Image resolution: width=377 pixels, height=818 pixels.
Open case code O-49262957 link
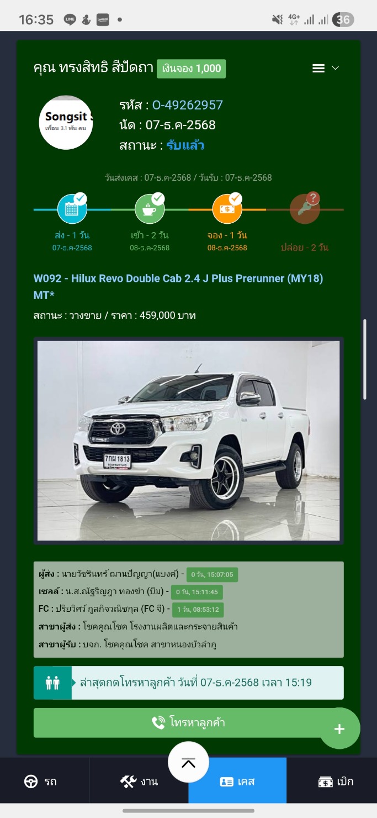188,105
